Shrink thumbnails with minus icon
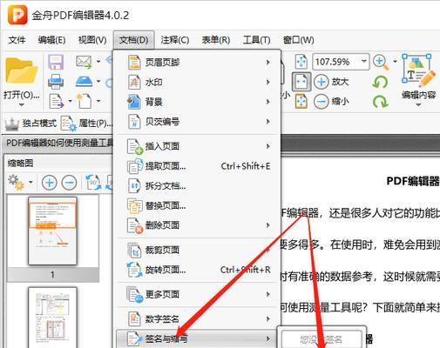 (70, 183)
